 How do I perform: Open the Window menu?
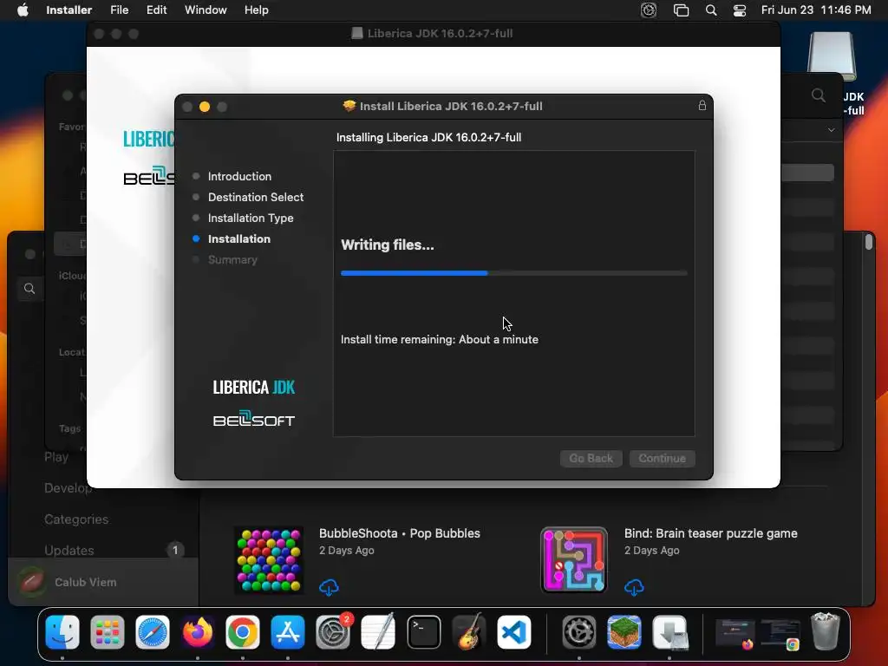[x=206, y=10]
